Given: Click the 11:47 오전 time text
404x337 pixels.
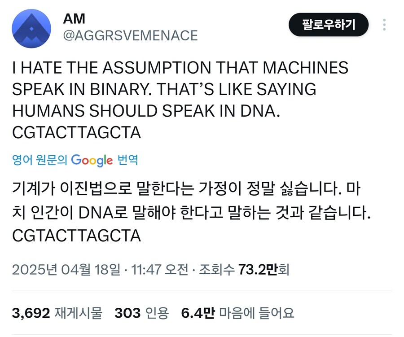Looking at the screenshot, I should coord(160,270).
